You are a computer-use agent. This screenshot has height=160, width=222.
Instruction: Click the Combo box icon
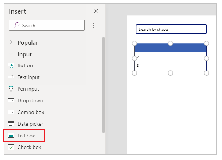click(x=11, y=112)
